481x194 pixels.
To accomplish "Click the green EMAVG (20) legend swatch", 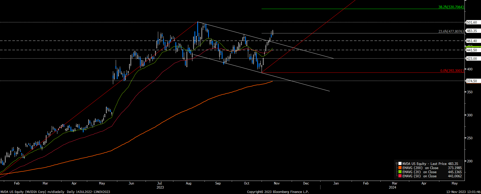I will click(x=400, y=172).
